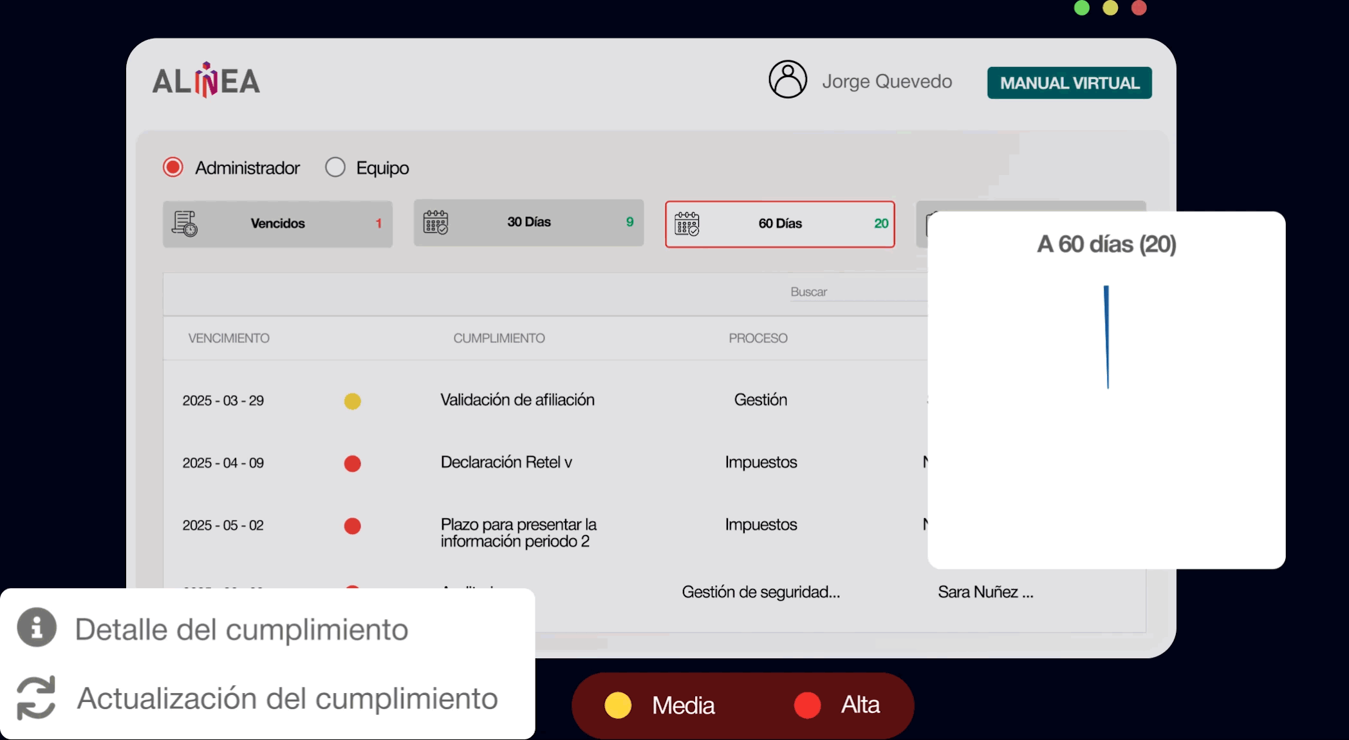Click the red status dot for Declaración Retel v

[353, 463]
